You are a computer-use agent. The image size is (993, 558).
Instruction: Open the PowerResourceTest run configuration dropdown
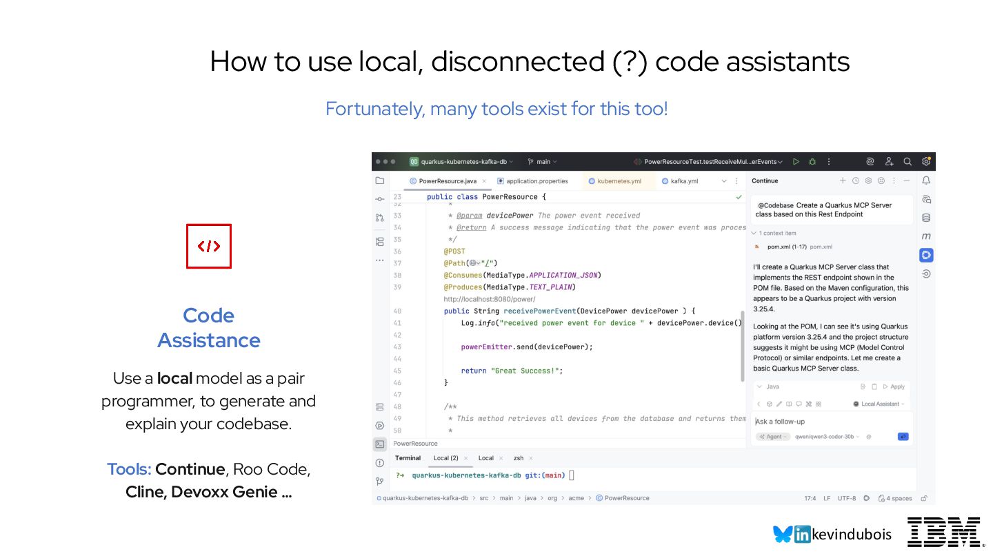(708, 162)
